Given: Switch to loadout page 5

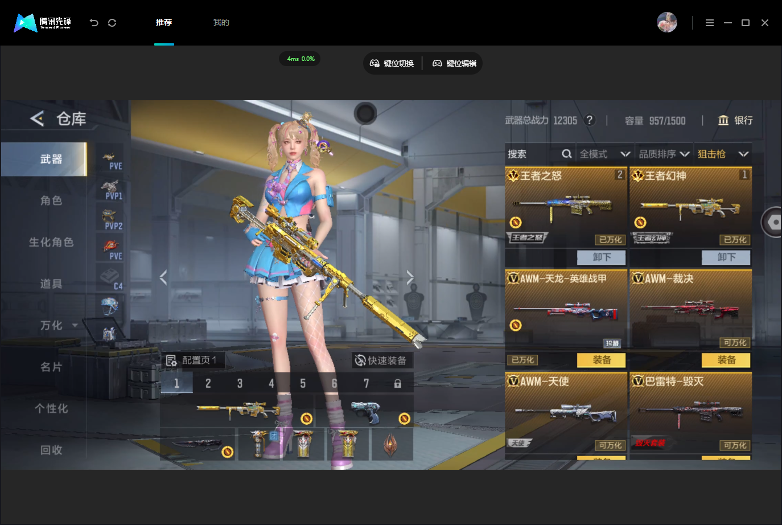Looking at the screenshot, I should [x=303, y=383].
